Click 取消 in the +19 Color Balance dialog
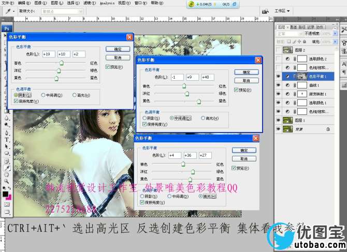Viewport: 347px width, 252px height. 118,57
